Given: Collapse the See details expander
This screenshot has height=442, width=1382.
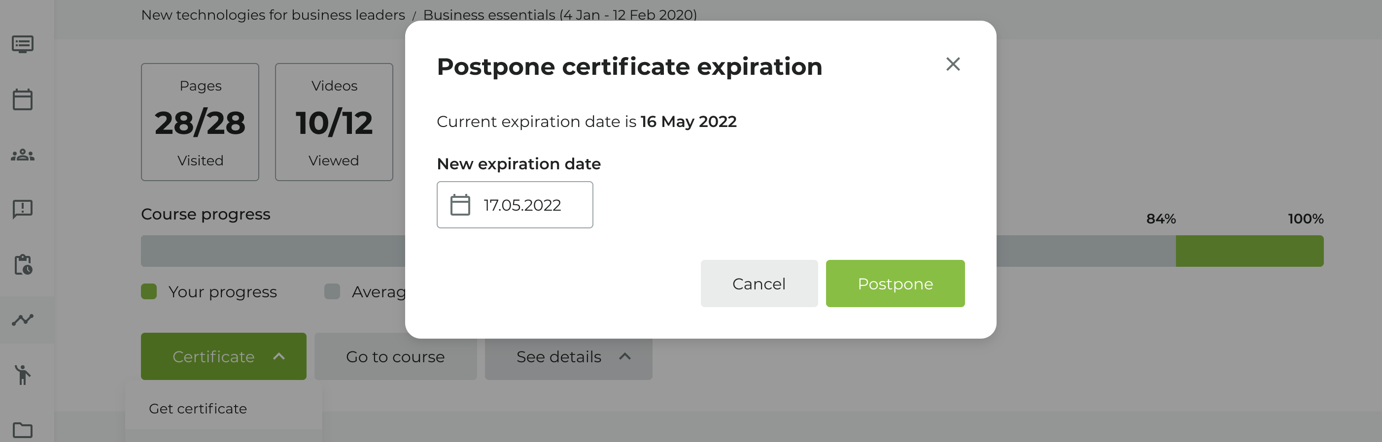Looking at the screenshot, I should click(x=568, y=356).
